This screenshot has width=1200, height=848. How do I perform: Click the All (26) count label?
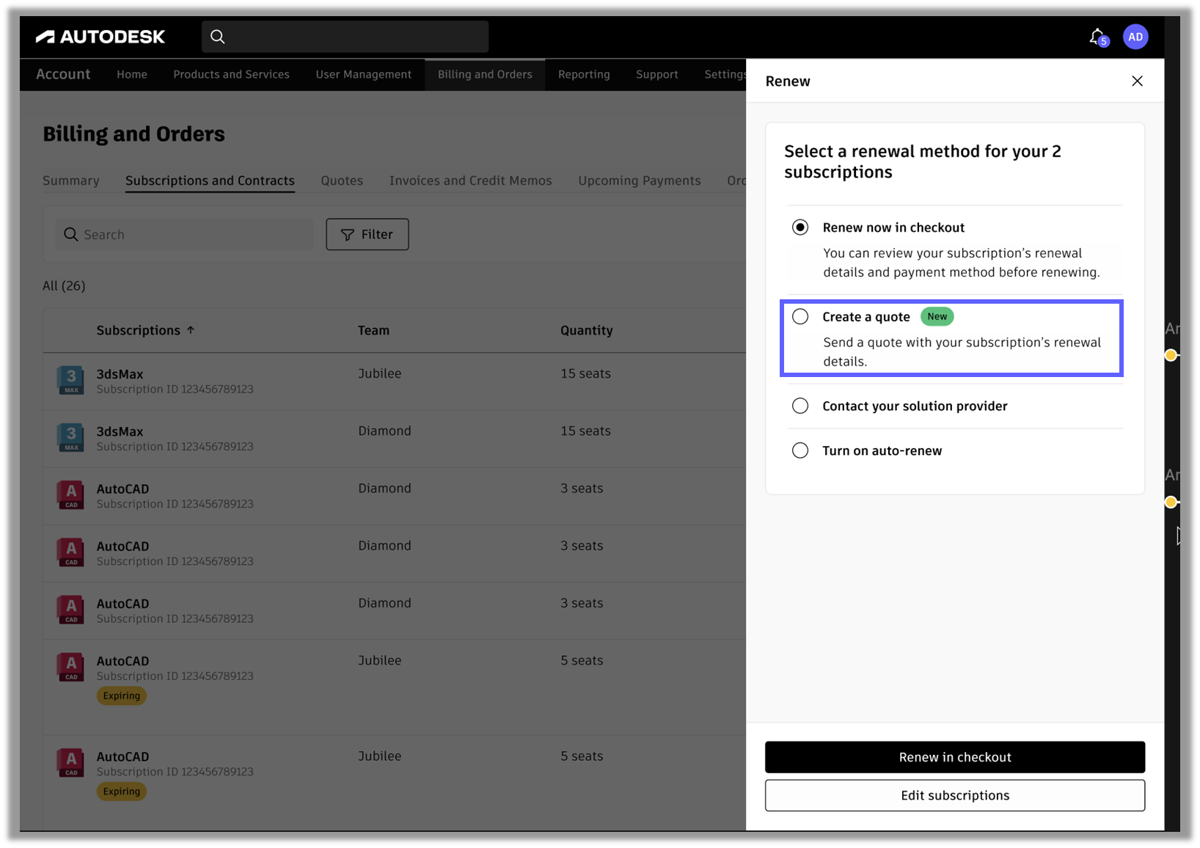click(x=64, y=285)
